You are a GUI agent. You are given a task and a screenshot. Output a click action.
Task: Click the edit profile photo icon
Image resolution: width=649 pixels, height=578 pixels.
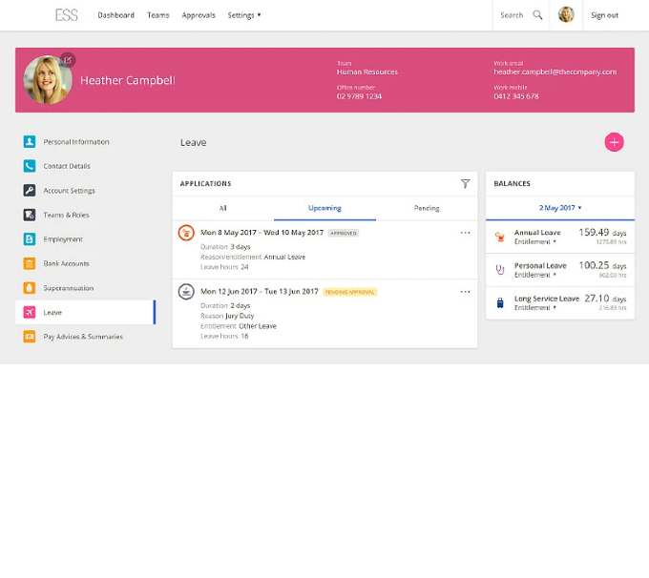click(68, 60)
